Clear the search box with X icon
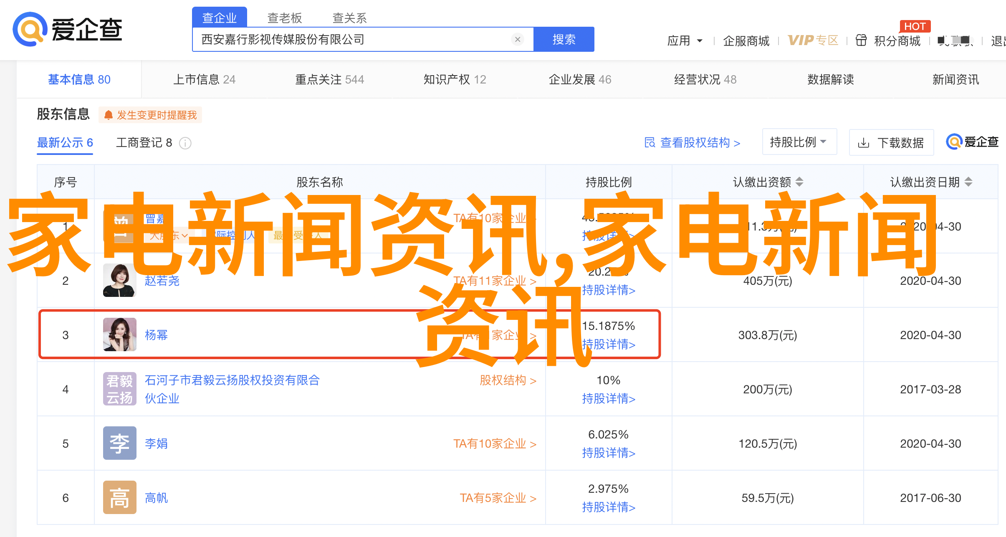 pyautogui.click(x=517, y=39)
